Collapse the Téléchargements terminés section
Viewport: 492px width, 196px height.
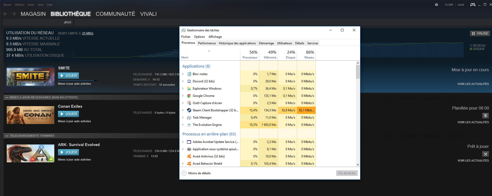click(7, 136)
